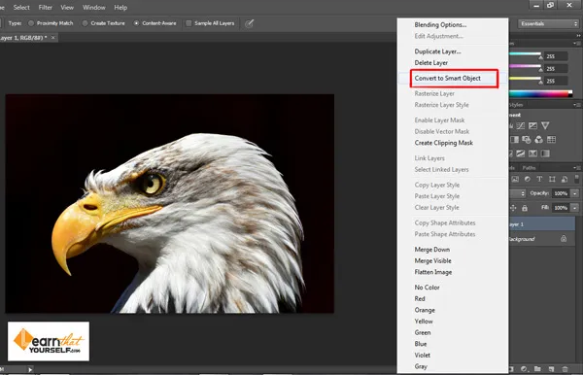Select the Create Texture radio button
583x375 pixels.
[x=85, y=23]
